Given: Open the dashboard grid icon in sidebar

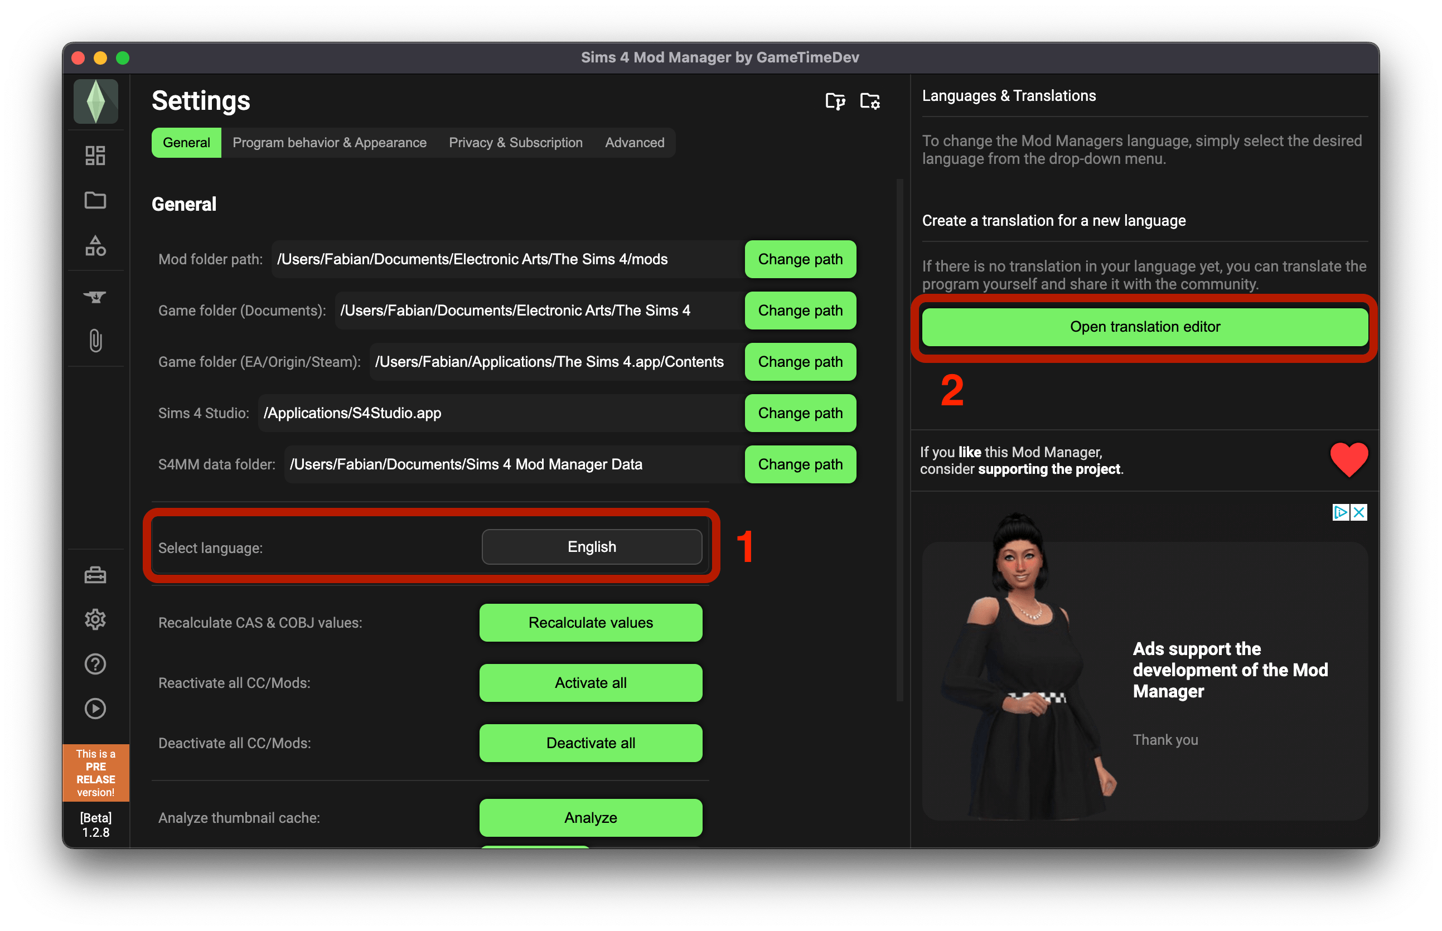Looking at the screenshot, I should pos(95,156).
